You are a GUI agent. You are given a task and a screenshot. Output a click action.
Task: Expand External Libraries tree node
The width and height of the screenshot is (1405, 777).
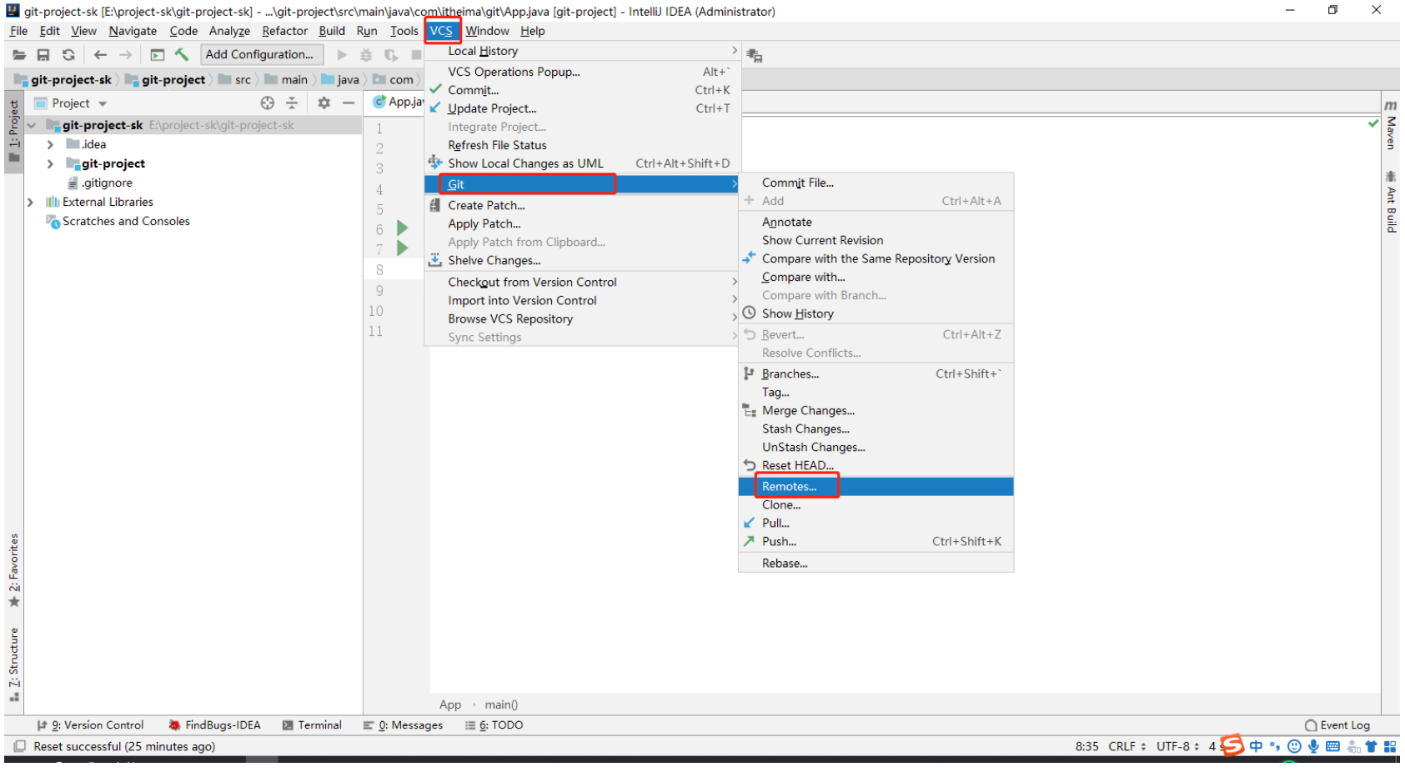(x=31, y=203)
